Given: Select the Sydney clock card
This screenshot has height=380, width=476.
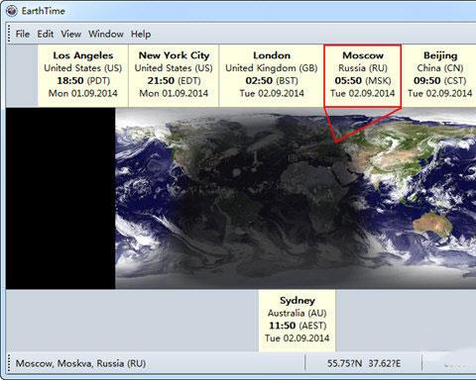Looking at the screenshot, I should (x=297, y=321).
